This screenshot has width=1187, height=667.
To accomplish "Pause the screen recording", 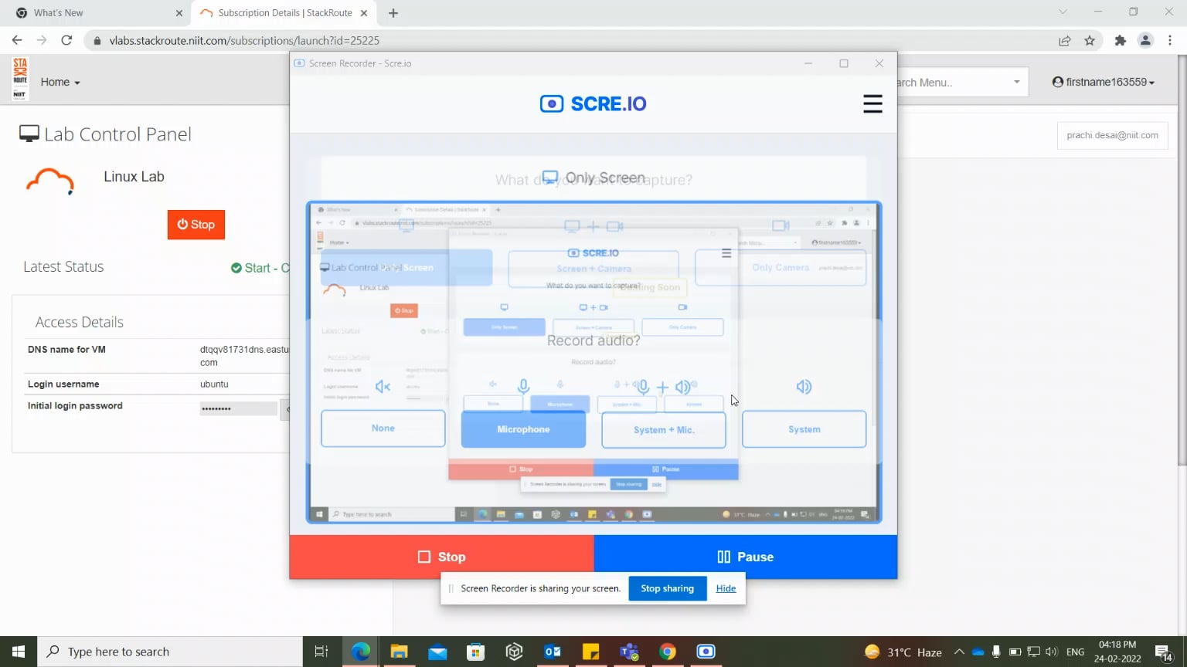I will [x=746, y=557].
